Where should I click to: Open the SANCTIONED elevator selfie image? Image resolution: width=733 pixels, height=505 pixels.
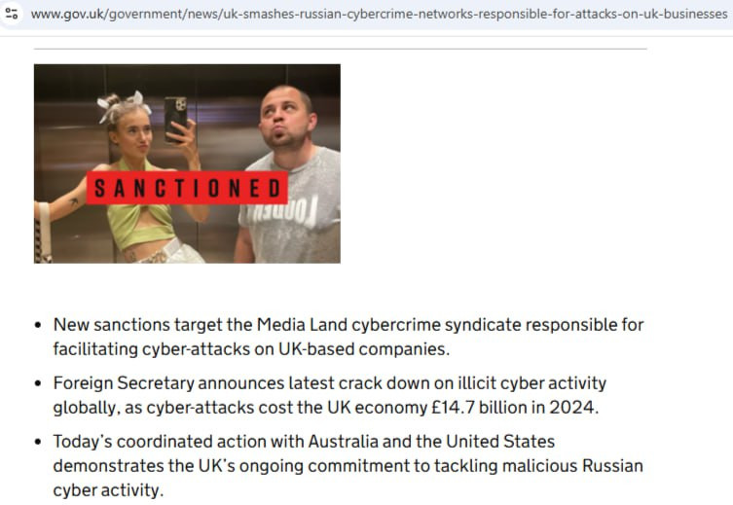(x=187, y=163)
